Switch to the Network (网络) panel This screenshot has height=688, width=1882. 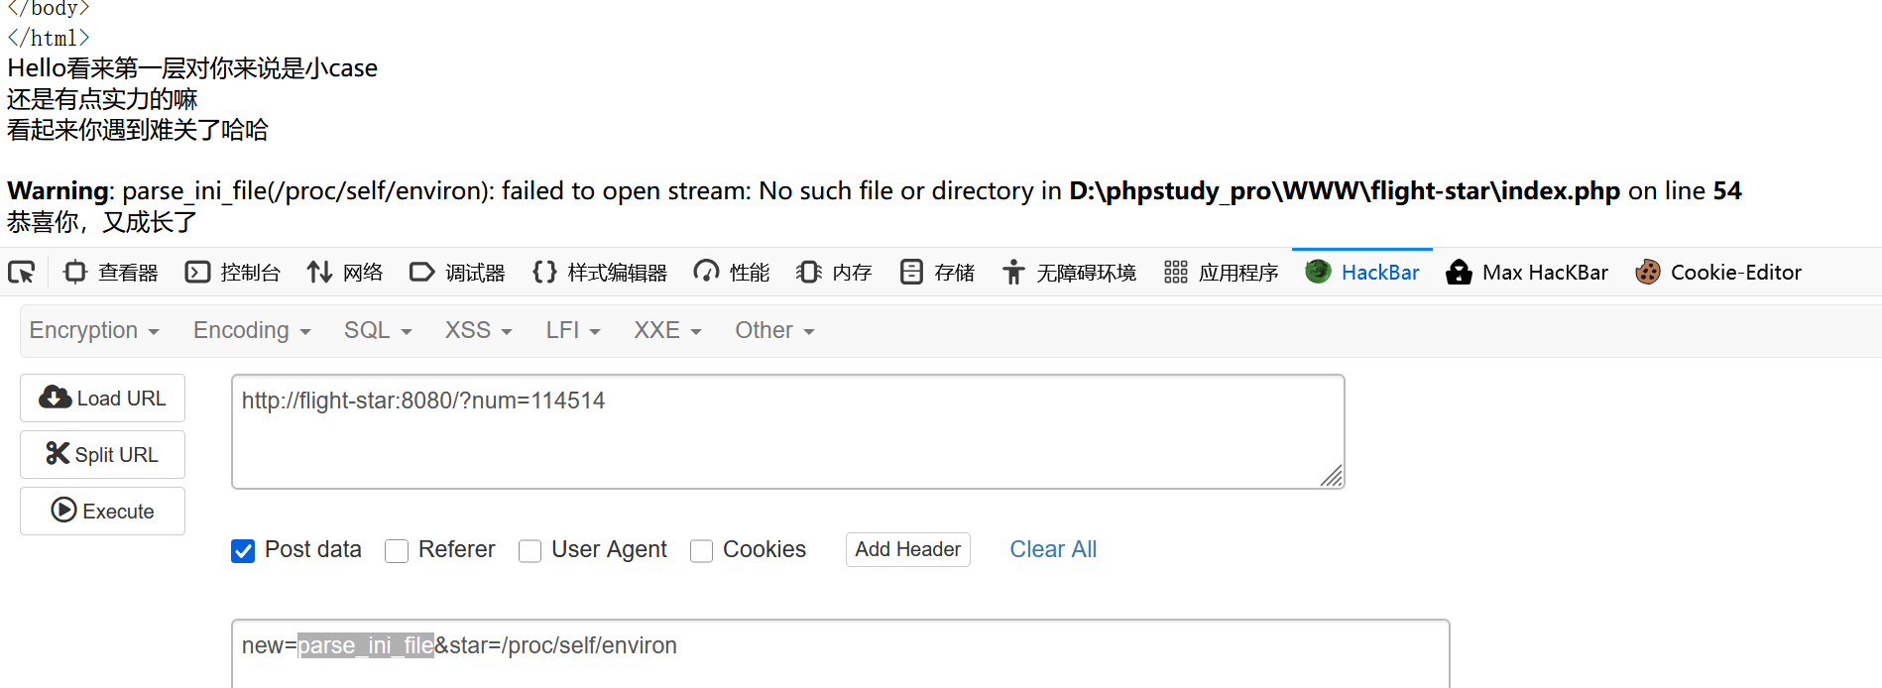pyautogui.click(x=345, y=273)
